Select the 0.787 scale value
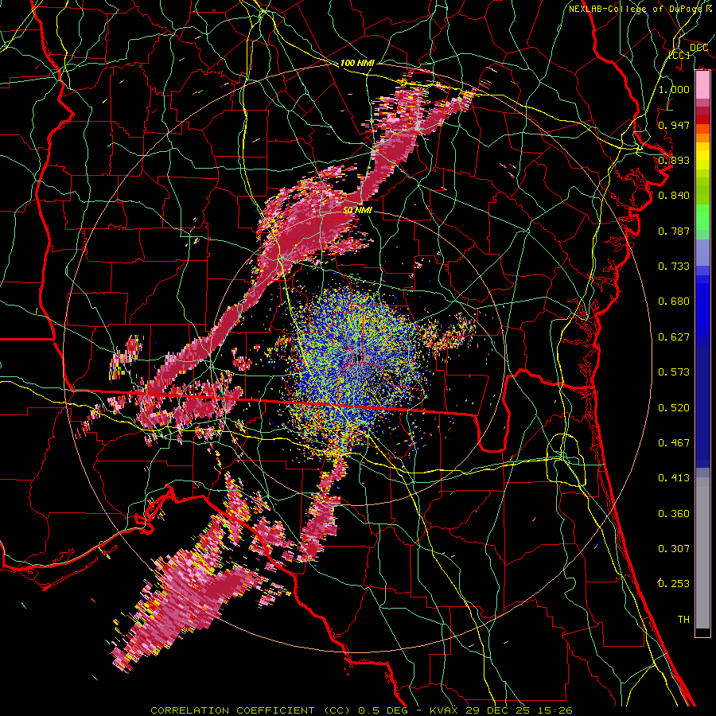Viewport: 716px width, 716px height. [x=674, y=231]
